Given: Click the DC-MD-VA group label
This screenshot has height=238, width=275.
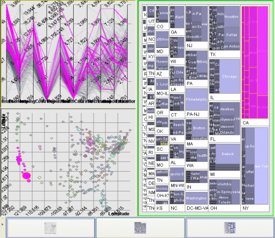Looking at the screenshot, I should [197, 208].
